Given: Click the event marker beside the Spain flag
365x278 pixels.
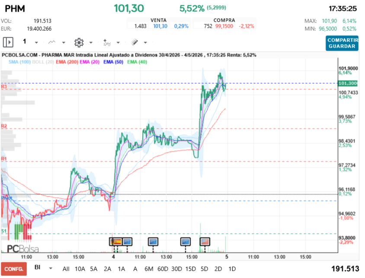Looking at the screenshot, I should pos(127,242).
